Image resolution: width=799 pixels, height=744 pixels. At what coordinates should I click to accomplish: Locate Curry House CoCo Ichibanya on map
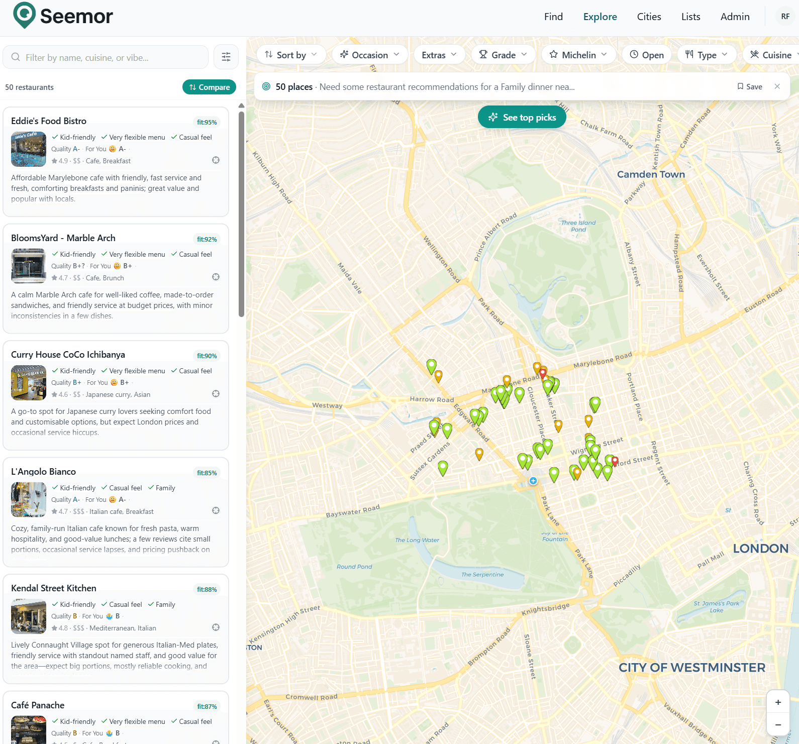[216, 394]
